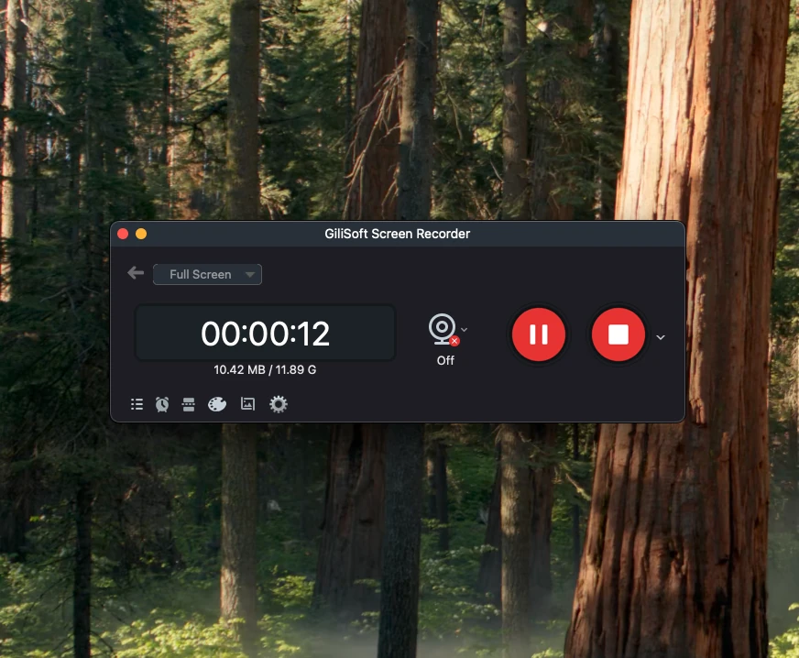Open the Full Screen mode dropdown

click(207, 274)
